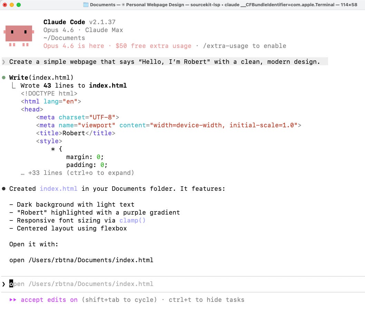Click 'Wrote 43 lines to index.html' line
The width and height of the screenshot is (365, 316).
click(73, 86)
